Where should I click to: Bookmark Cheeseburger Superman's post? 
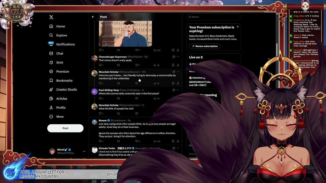click(x=173, y=65)
